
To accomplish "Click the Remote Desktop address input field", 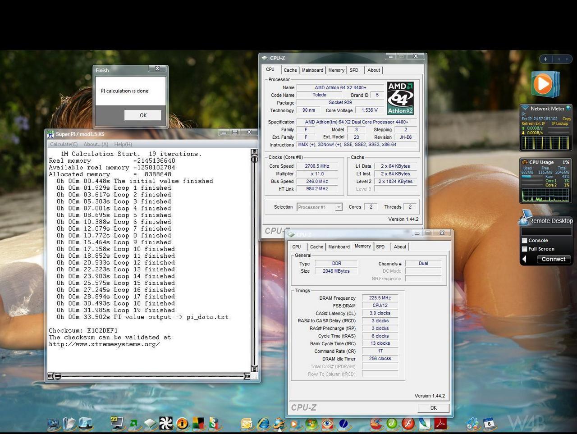I will tap(546, 231).
